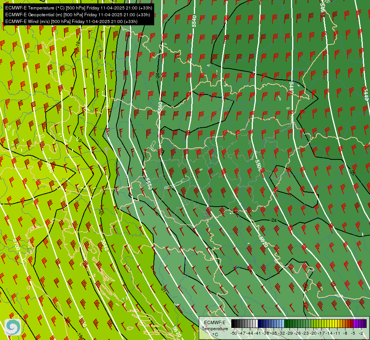
Task: Select the ECMWF-E Wind (m/s) 500 hPa title line
Action: (x=71, y=22)
